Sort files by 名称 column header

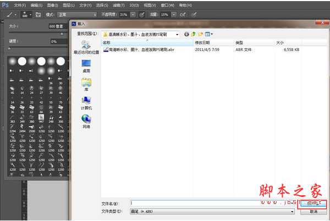click(x=147, y=43)
